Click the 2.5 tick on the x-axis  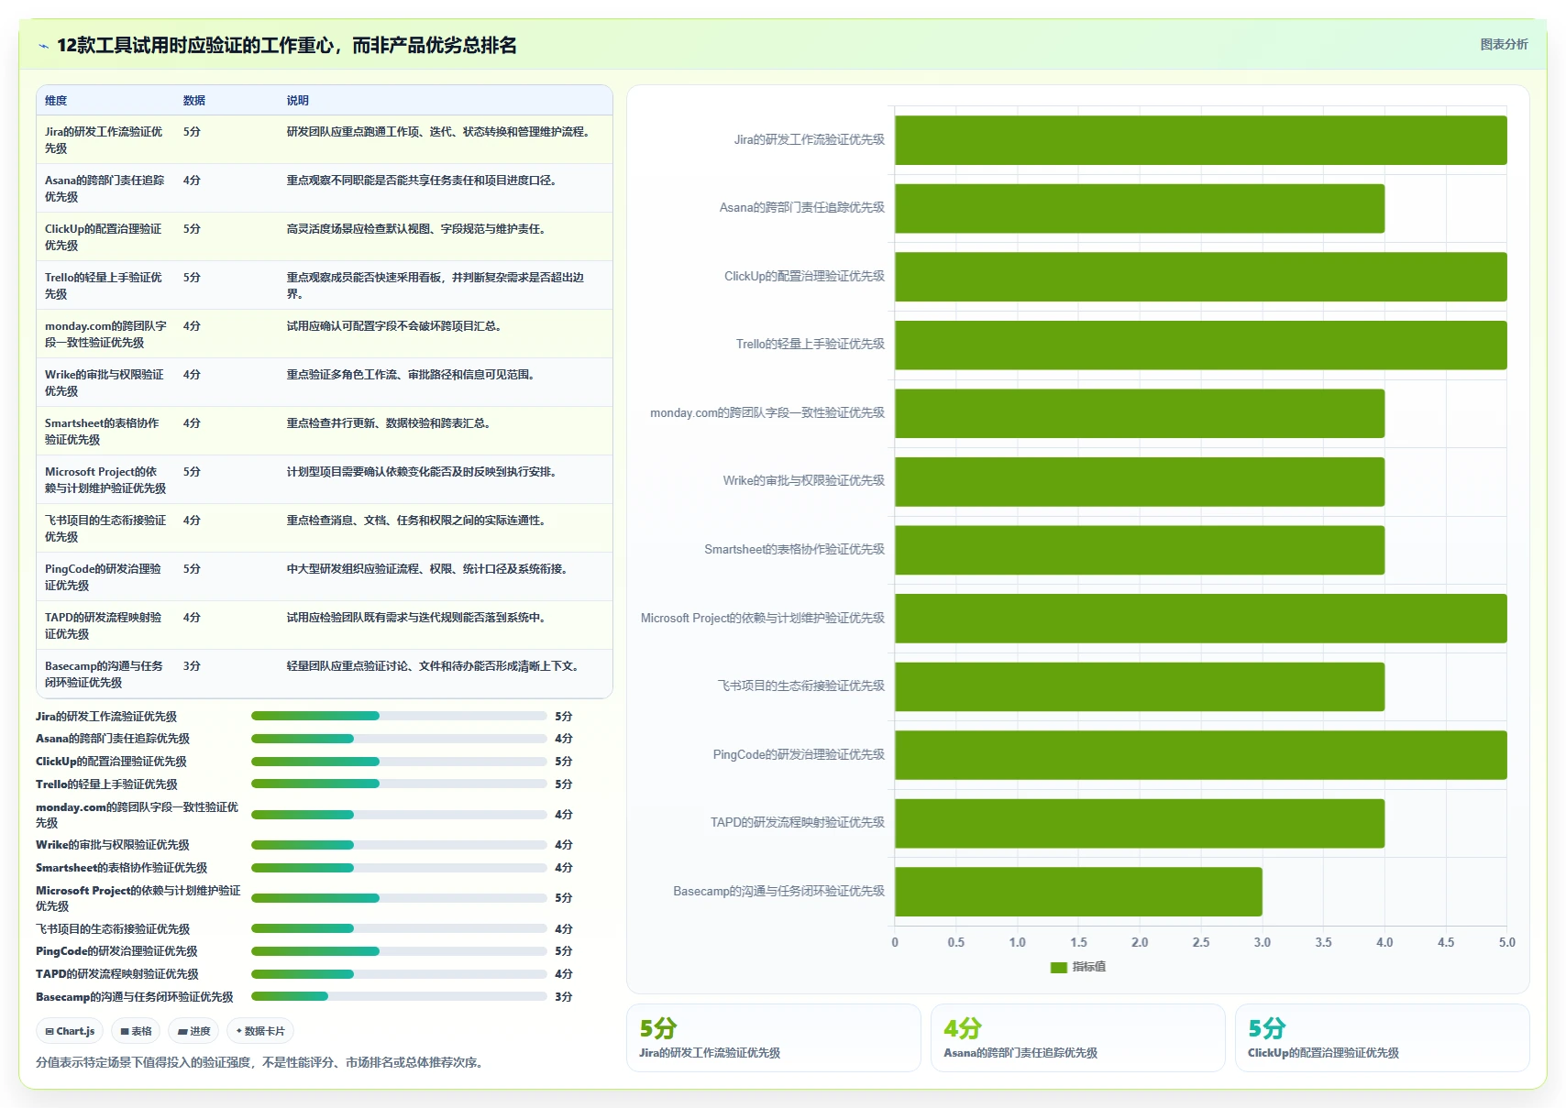point(1201,942)
